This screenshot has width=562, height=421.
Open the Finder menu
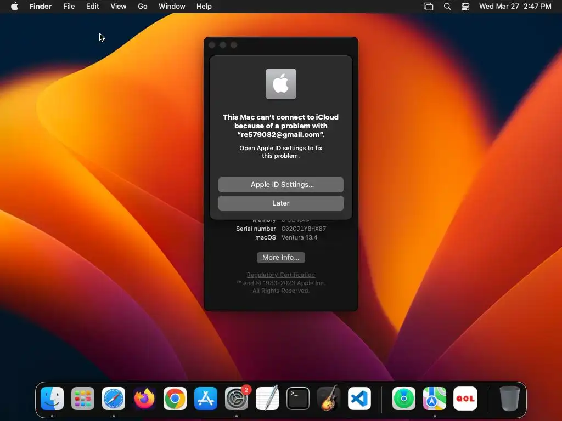click(41, 7)
